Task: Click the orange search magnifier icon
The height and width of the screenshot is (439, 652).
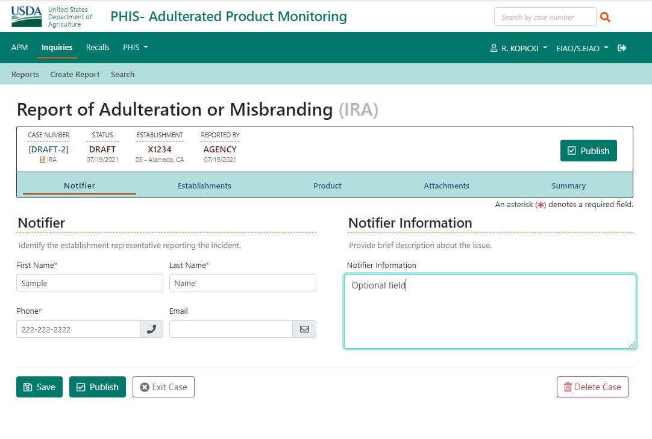Action: 605,17
